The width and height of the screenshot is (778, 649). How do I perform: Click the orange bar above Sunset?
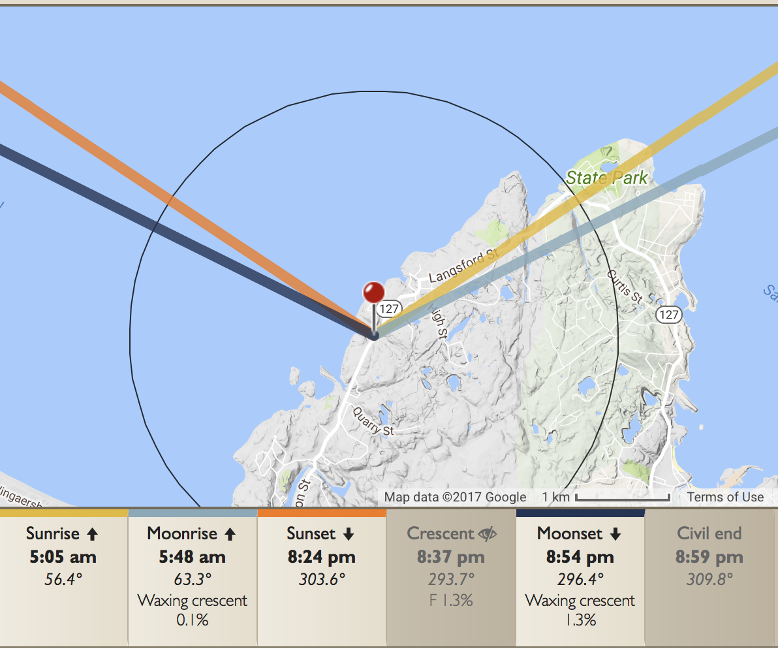322,513
